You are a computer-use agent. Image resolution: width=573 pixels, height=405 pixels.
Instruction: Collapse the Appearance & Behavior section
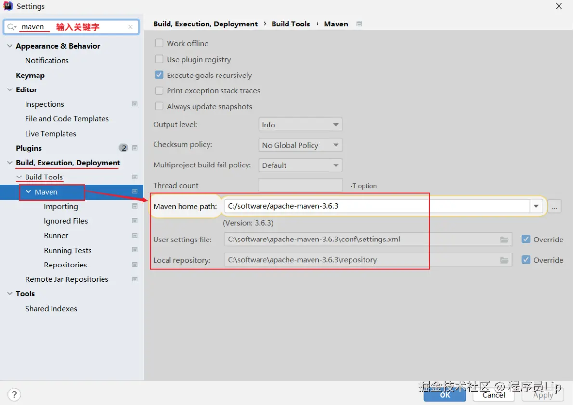(x=10, y=46)
